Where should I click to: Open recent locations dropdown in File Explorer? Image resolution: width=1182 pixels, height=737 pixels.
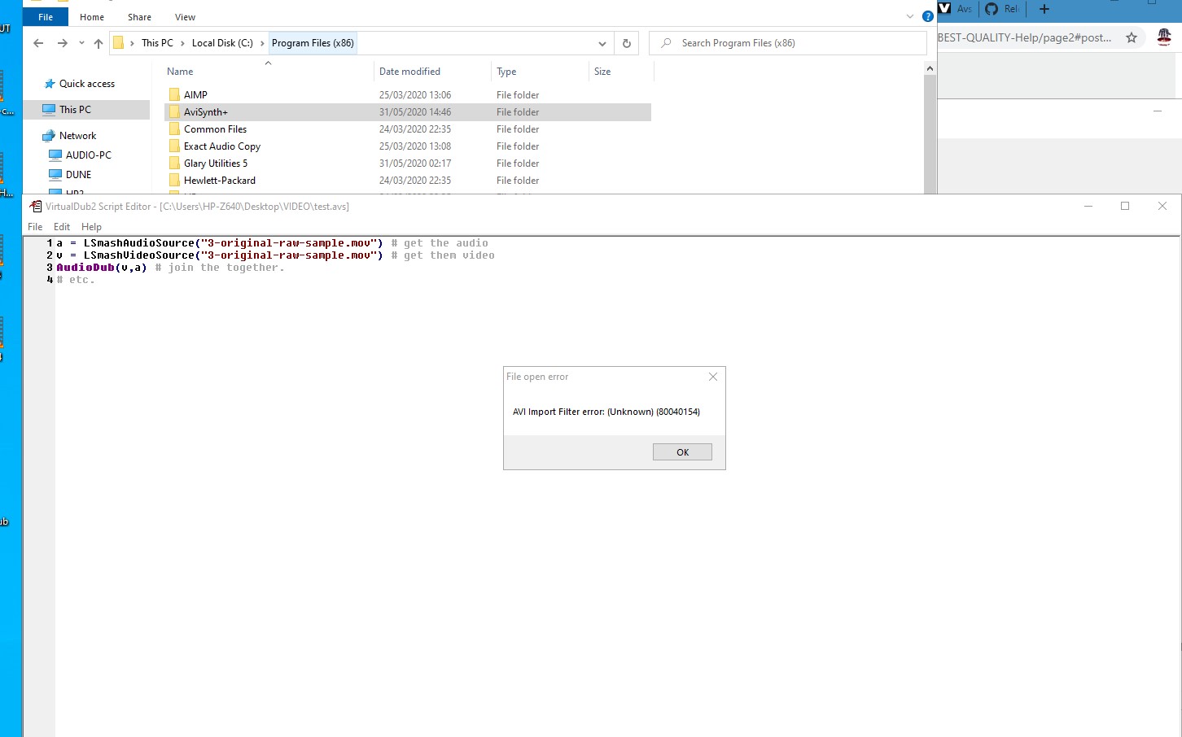pyautogui.click(x=81, y=43)
